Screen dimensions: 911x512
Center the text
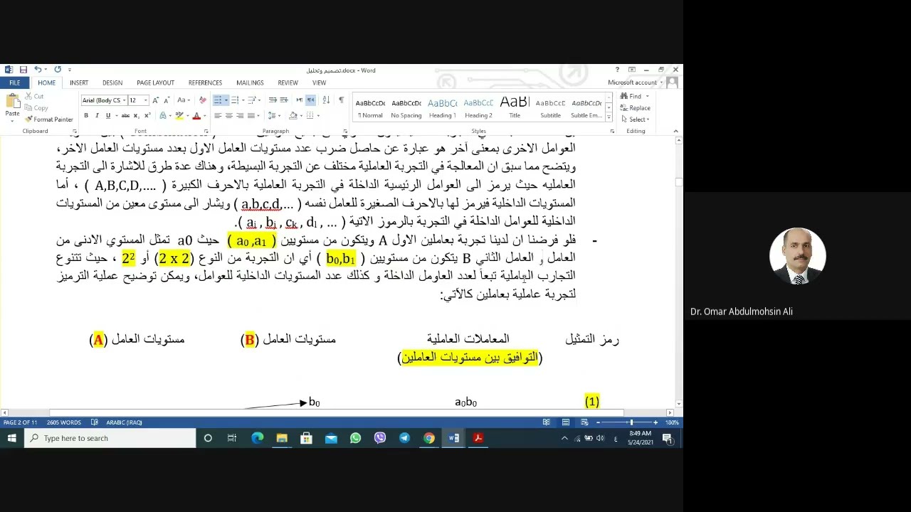click(x=228, y=115)
